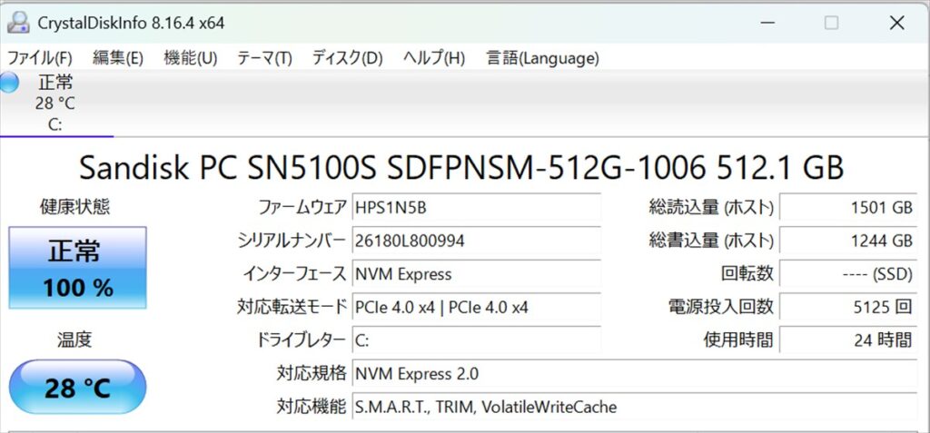The width and height of the screenshot is (930, 433).
Task: Click the total host reads value 1501 GB
Action: pos(847,208)
